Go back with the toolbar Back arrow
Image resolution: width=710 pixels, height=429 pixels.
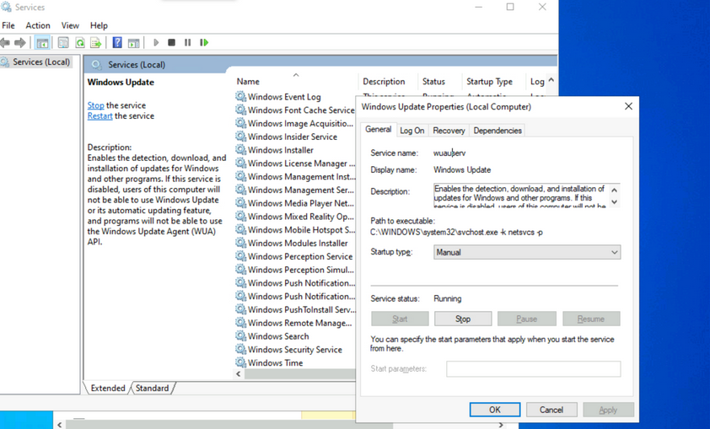click(5, 42)
